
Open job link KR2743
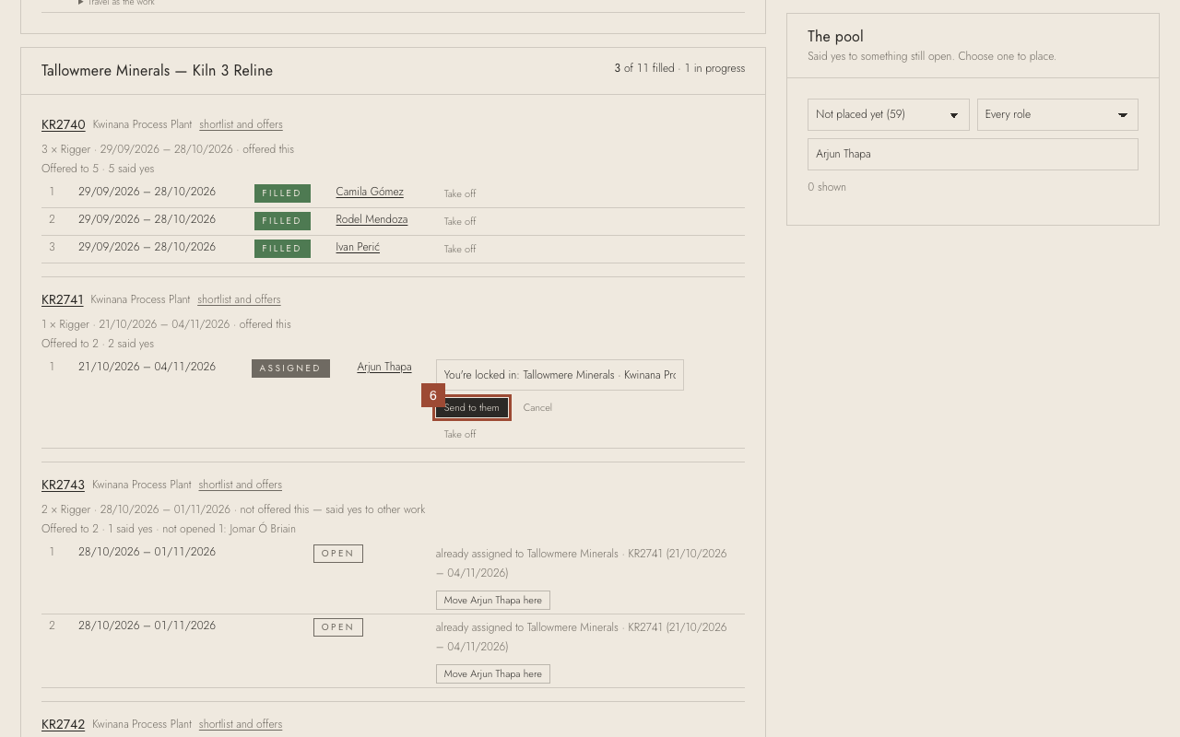[63, 485]
